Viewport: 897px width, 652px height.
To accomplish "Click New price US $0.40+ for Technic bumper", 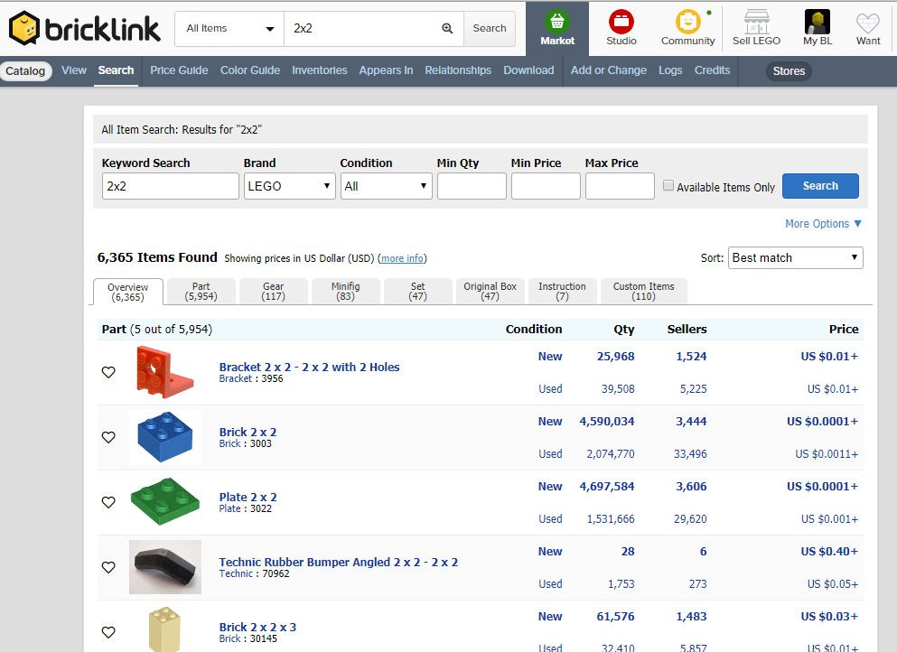I will (x=829, y=552).
